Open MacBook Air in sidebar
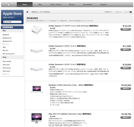The height and width of the screenshot is (127, 134). [7, 38]
